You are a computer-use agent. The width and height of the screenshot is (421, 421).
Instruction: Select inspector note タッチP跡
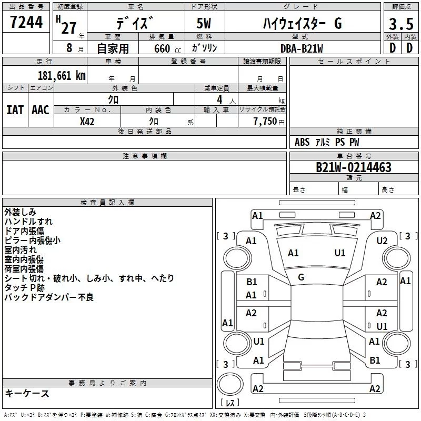coord(24,288)
